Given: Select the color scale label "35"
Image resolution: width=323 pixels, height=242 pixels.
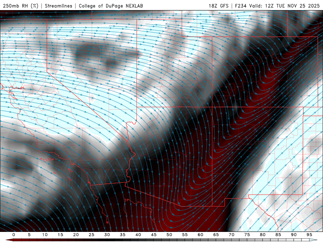Looking at the screenshot, I should click(123, 235).
